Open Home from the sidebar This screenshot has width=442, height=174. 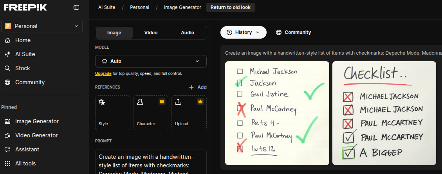23,40
